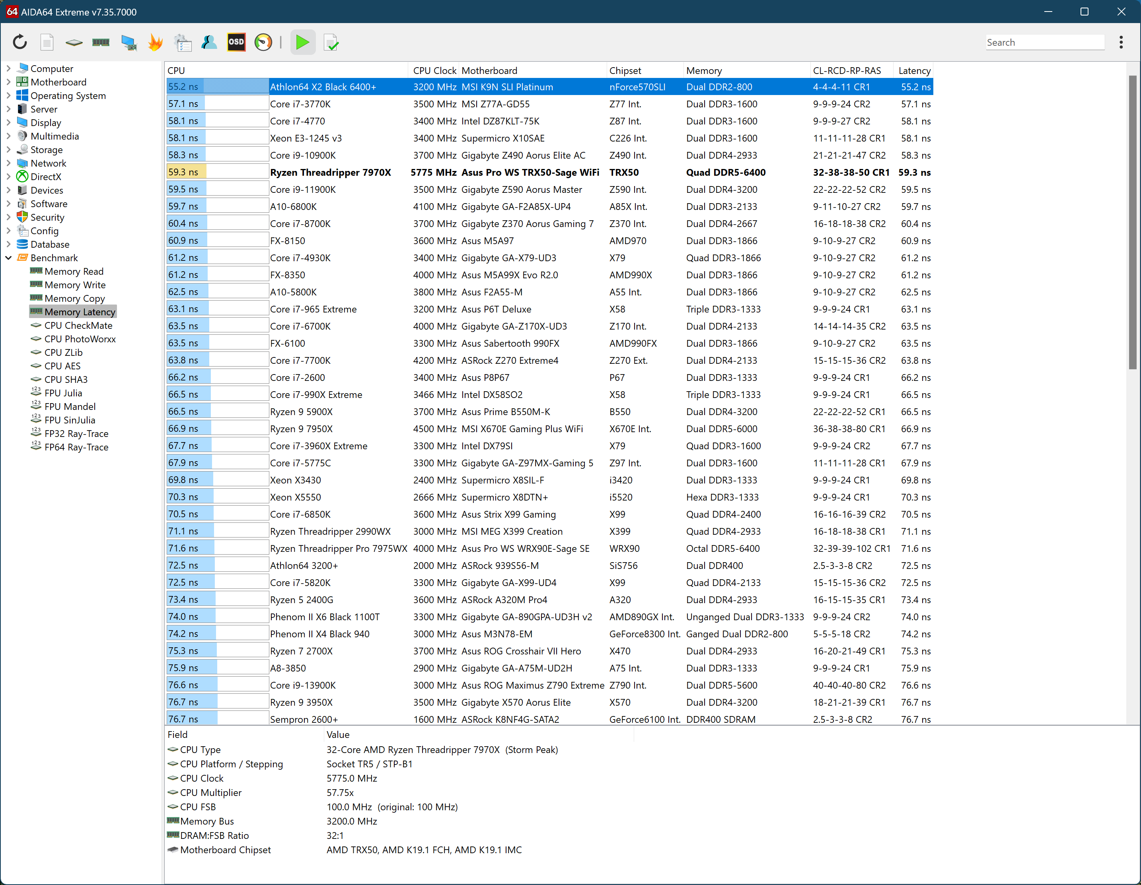Screen dimensions: 1141x885
Task: Collapse the Benchmark tree node
Action: [8, 258]
